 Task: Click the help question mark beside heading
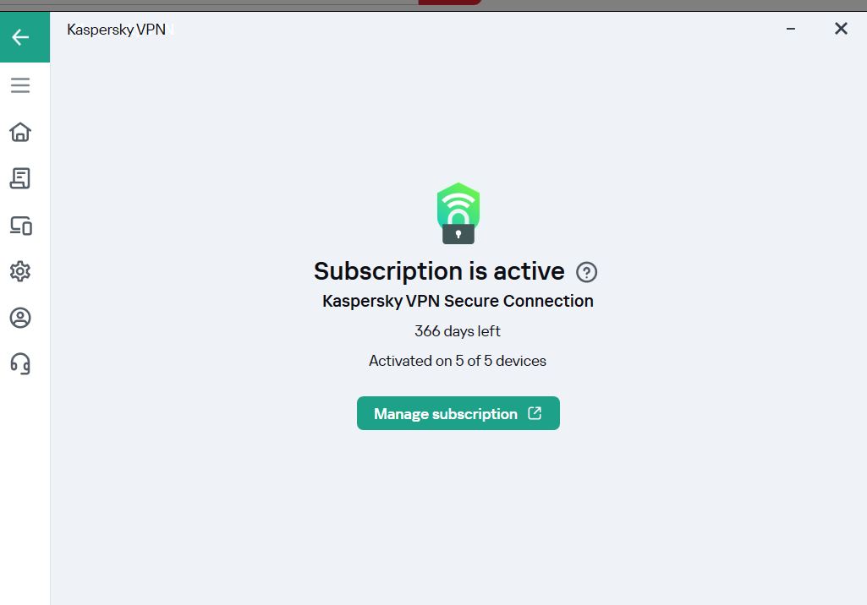pos(587,272)
